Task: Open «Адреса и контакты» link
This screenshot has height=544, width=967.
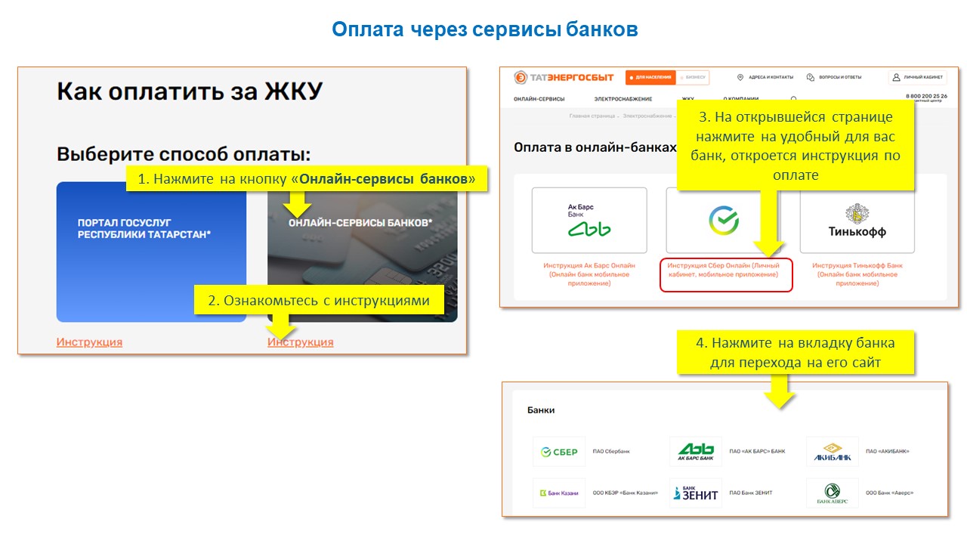Action: [x=765, y=78]
